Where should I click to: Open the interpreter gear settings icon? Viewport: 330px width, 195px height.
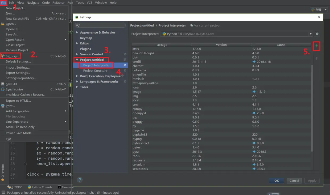(x=317, y=34)
